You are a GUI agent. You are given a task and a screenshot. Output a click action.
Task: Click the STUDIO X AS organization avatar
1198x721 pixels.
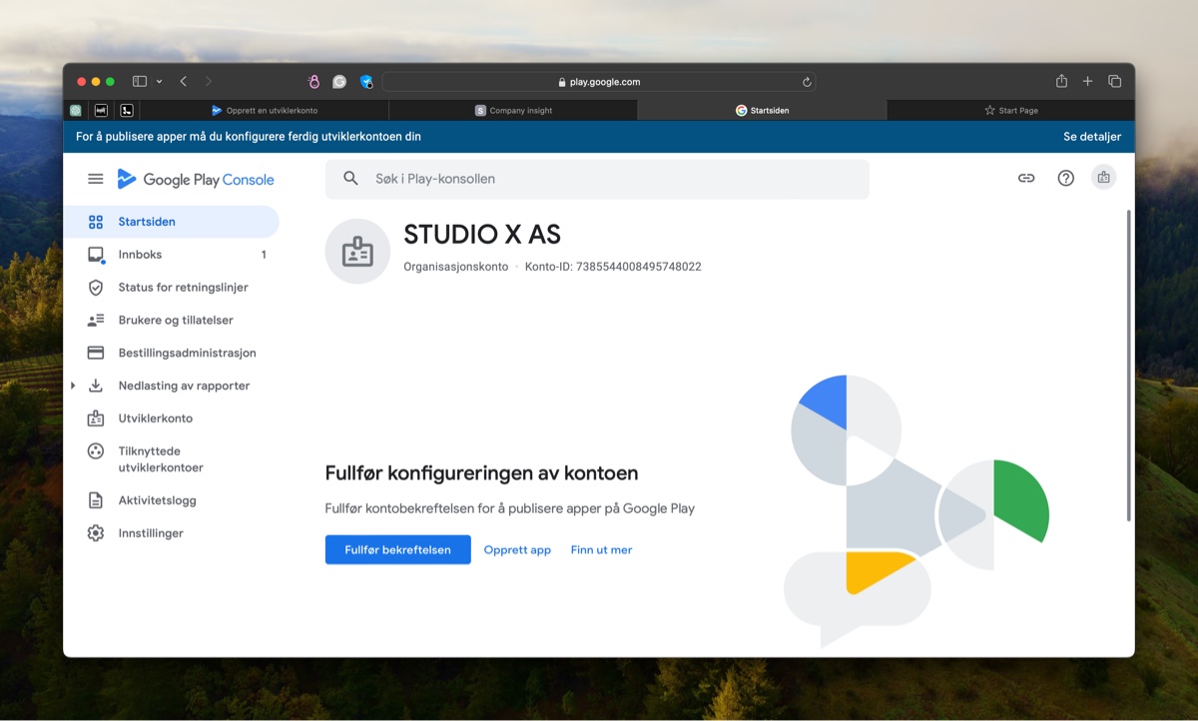[357, 252]
